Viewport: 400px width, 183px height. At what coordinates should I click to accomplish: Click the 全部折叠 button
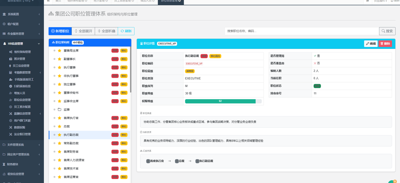click(x=106, y=31)
